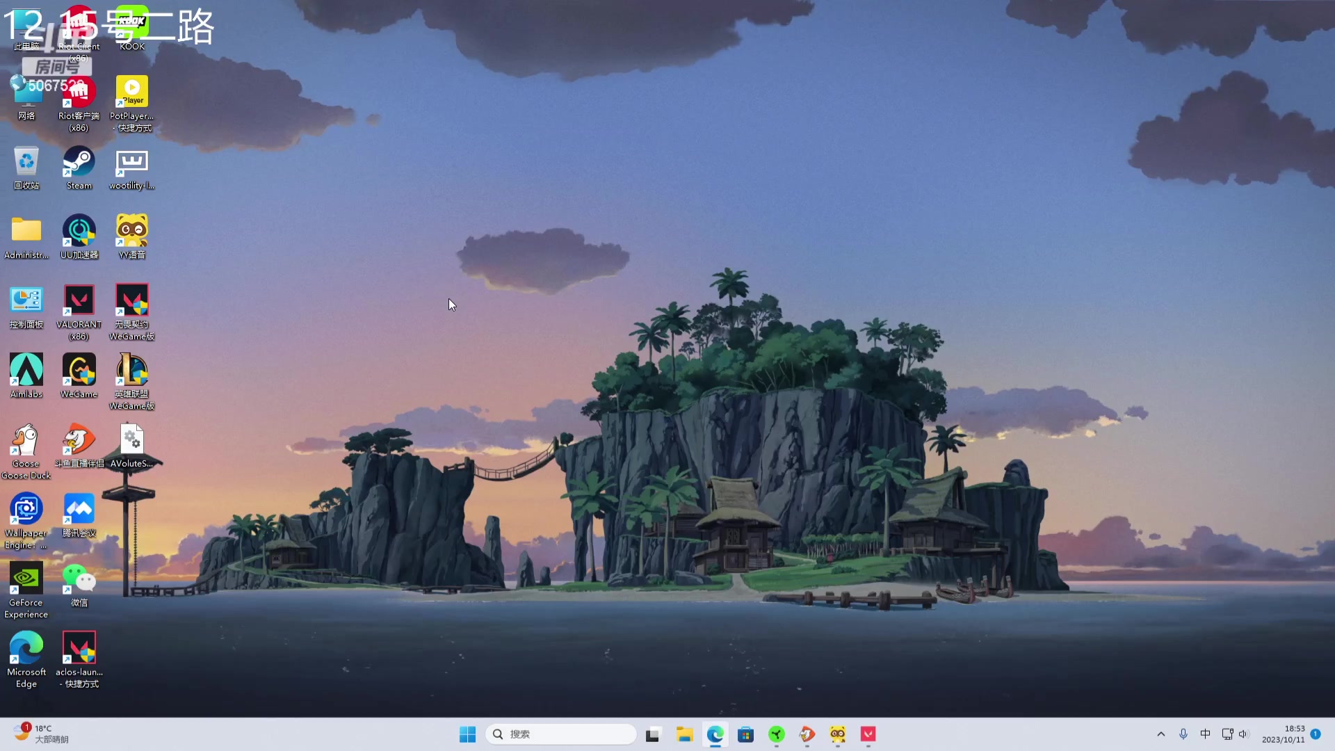
Task: Open the 18°C weather widget
Action: tap(40, 734)
